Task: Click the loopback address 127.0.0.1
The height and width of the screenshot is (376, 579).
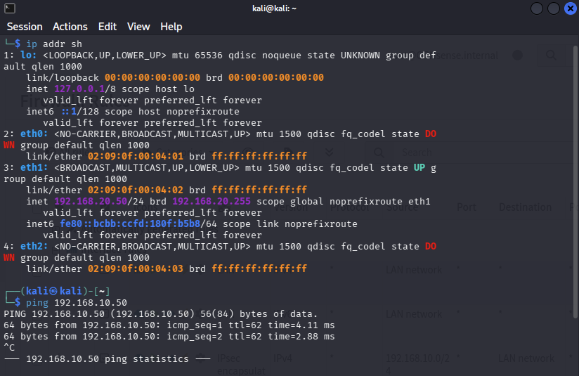Action: coord(79,89)
